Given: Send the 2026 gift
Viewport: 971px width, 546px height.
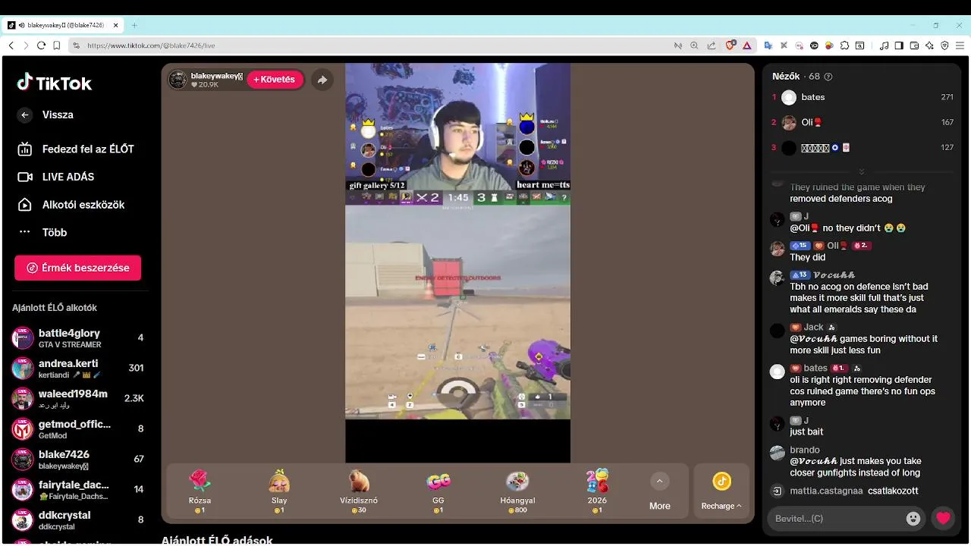Looking at the screenshot, I should pyautogui.click(x=597, y=491).
